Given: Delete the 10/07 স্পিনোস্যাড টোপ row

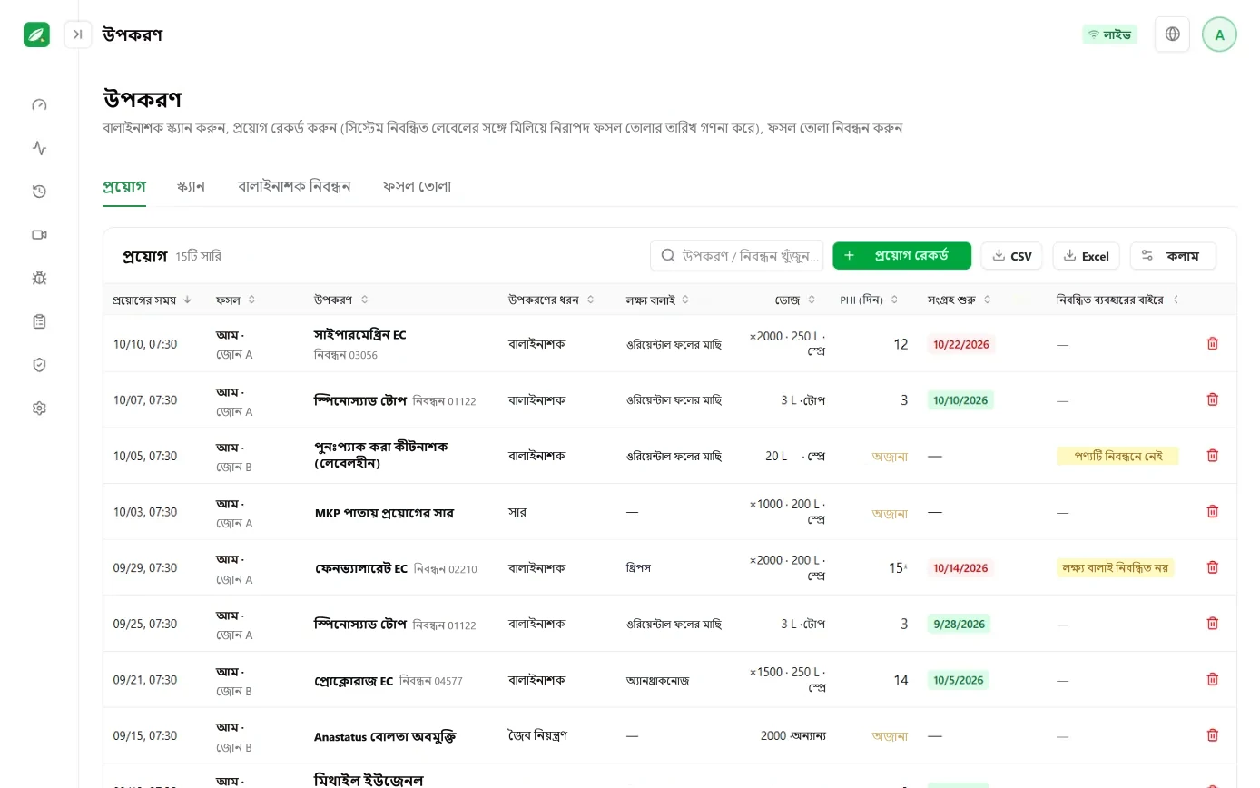Looking at the screenshot, I should coord(1212,399).
